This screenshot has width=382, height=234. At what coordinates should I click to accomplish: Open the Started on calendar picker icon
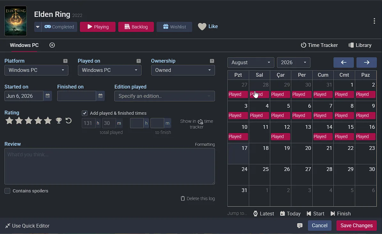coord(48,96)
